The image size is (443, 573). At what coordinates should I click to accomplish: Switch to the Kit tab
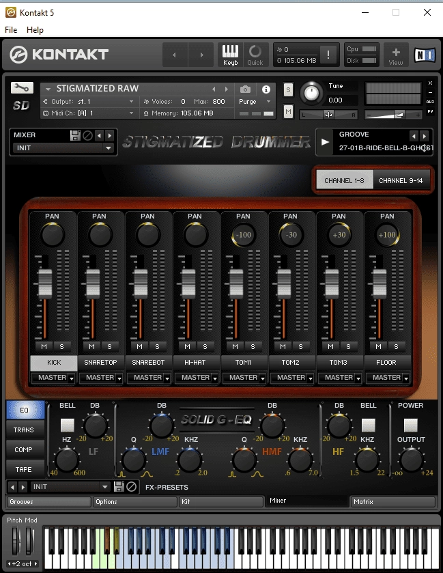(x=221, y=502)
